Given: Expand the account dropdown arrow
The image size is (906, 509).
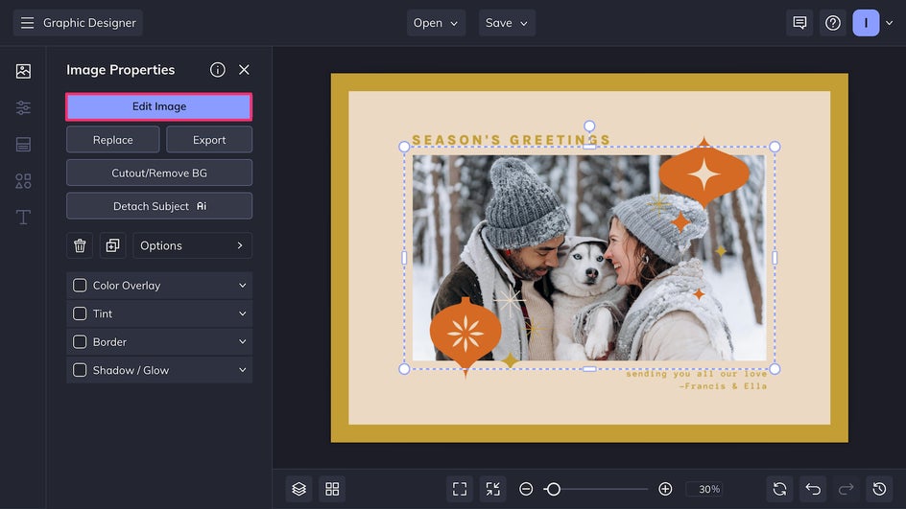Looking at the screenshot, I should click(x=890, y=23).
